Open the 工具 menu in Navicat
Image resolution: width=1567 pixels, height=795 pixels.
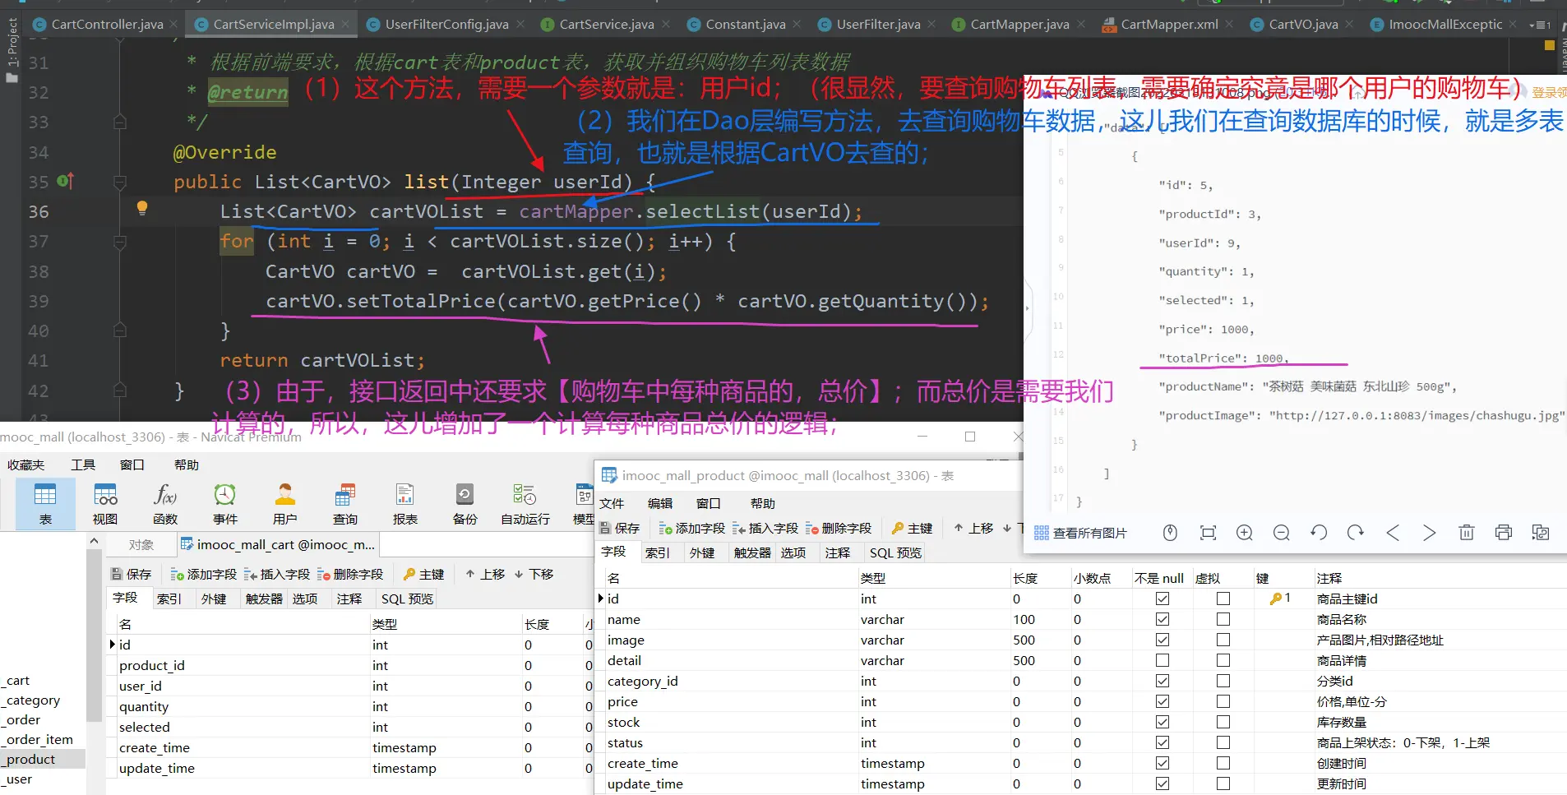point(83,465)
